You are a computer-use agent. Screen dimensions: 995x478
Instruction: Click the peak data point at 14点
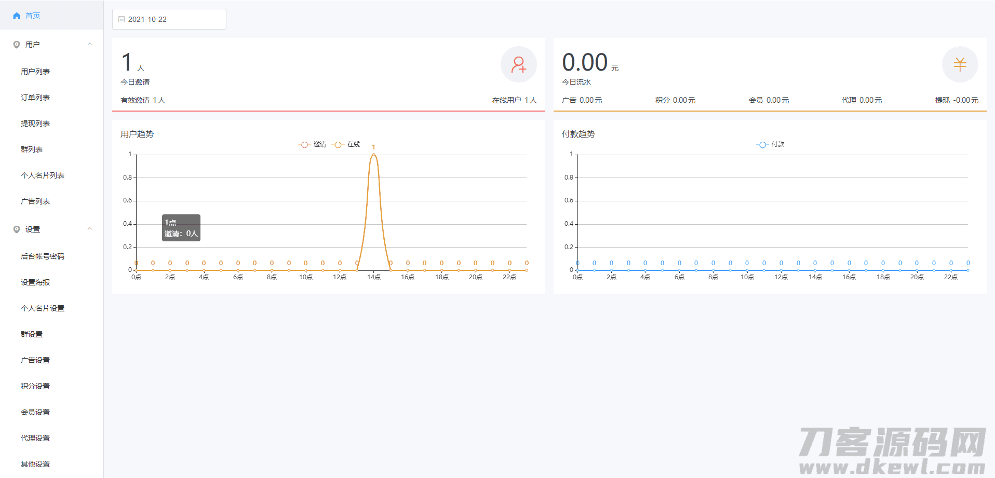(373, 155)
